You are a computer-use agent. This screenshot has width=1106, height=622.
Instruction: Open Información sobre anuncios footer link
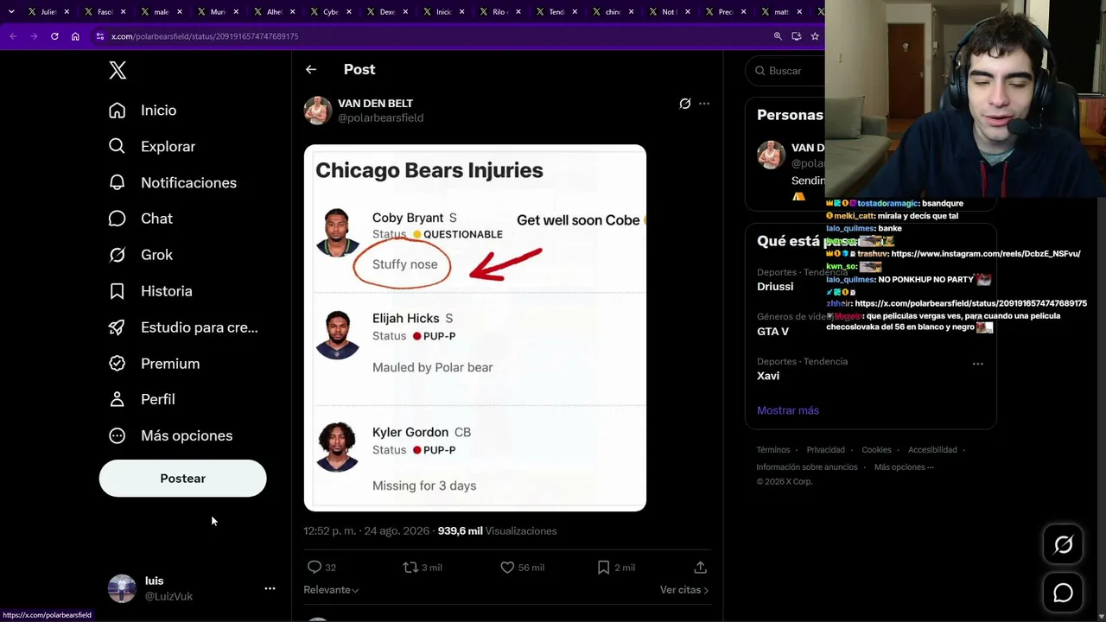(807, 467)
